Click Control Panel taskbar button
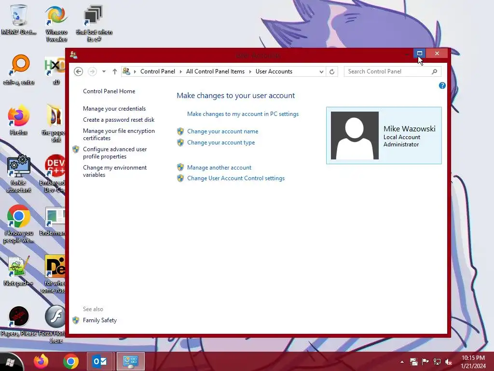 pyautogui.click(x=130, y=361)
